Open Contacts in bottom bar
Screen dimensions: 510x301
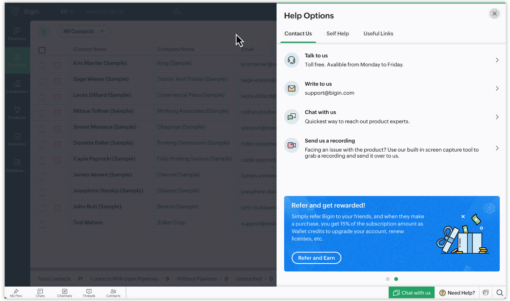[x=113, y=293]
